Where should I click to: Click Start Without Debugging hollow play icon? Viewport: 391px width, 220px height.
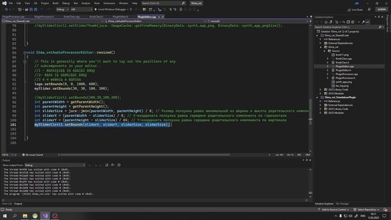[131, 10]
